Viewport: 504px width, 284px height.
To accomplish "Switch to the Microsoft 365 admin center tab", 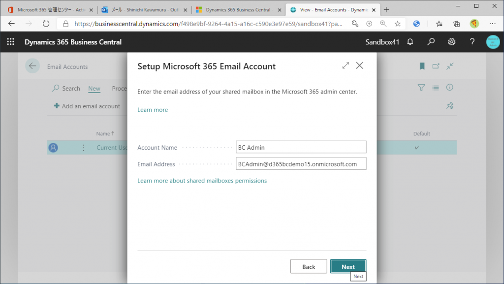I will pos(51,10).
